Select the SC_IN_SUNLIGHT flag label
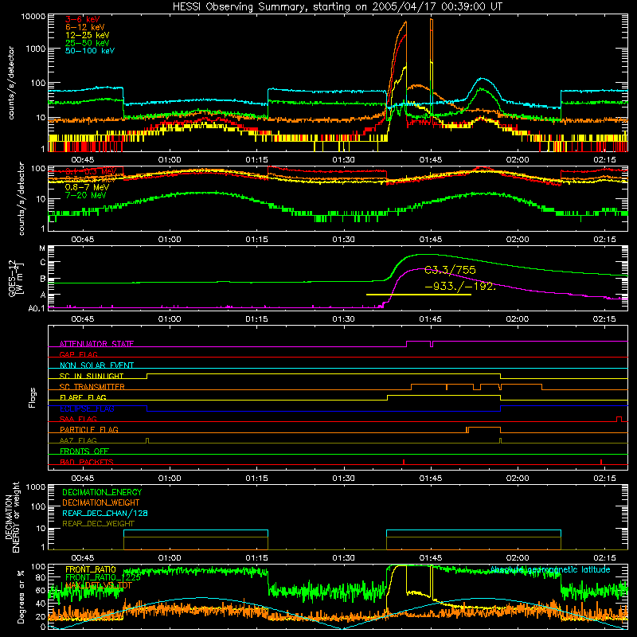 [92, 376]
